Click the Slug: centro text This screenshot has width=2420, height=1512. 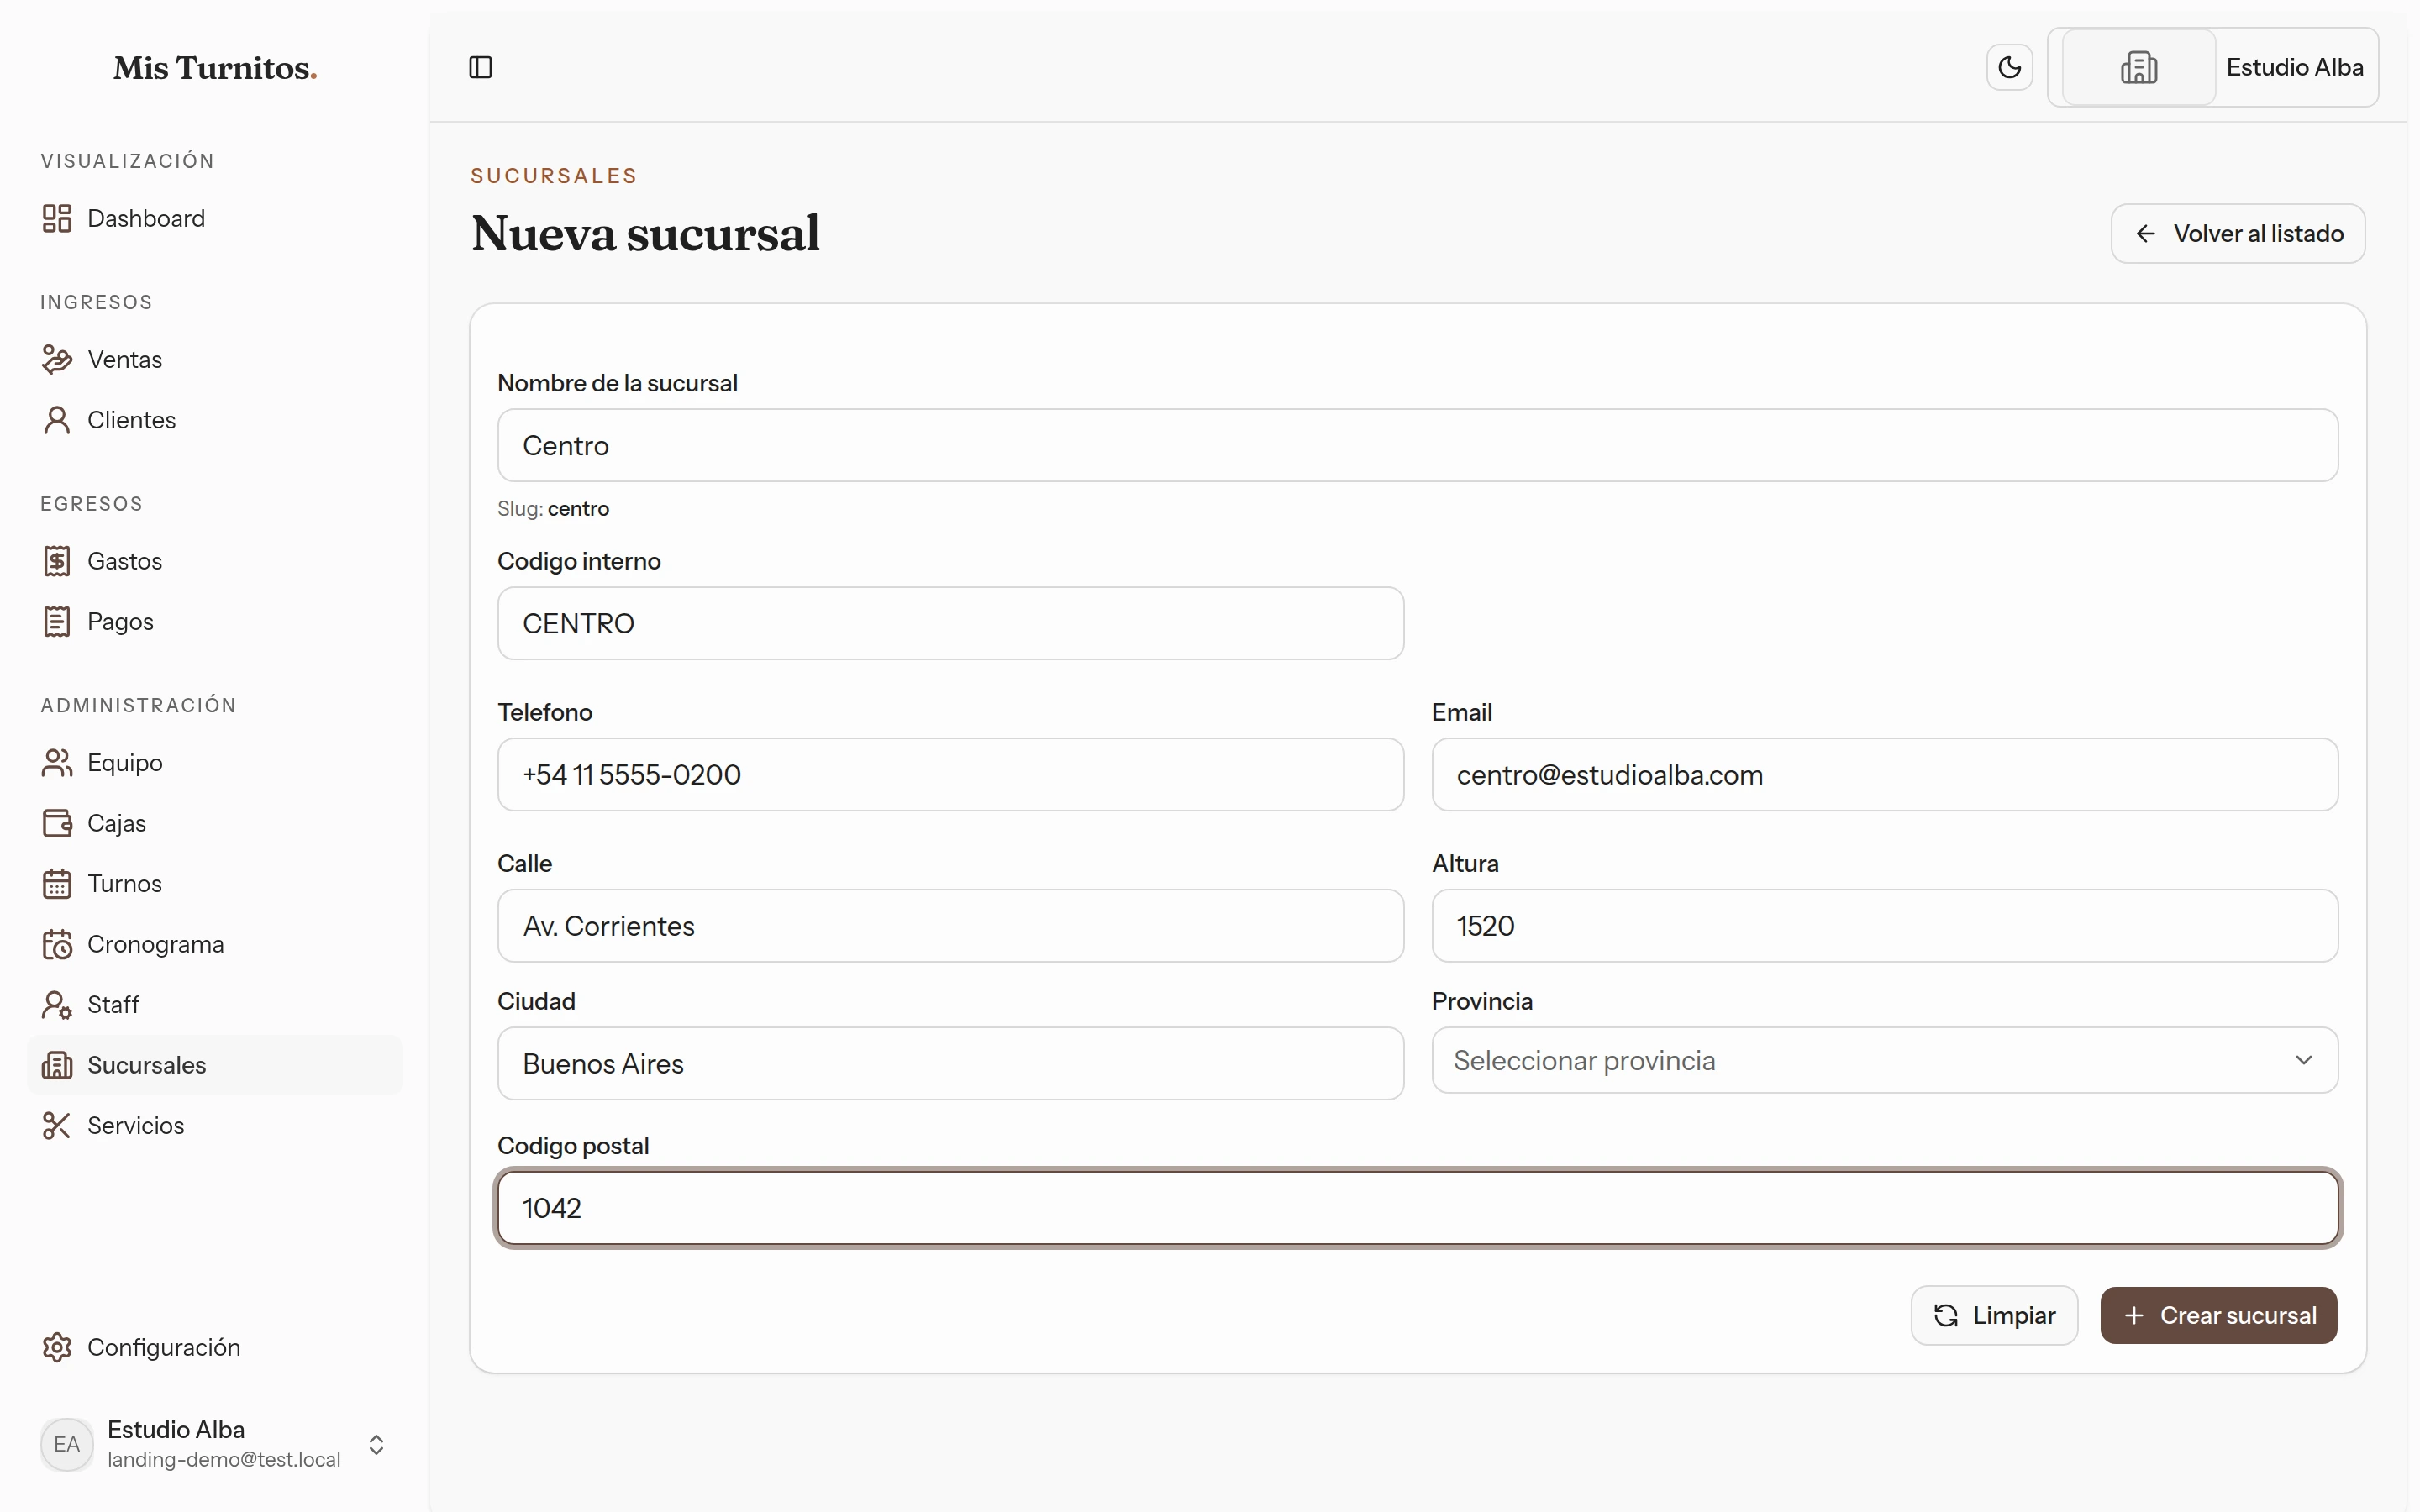(553, 508)
